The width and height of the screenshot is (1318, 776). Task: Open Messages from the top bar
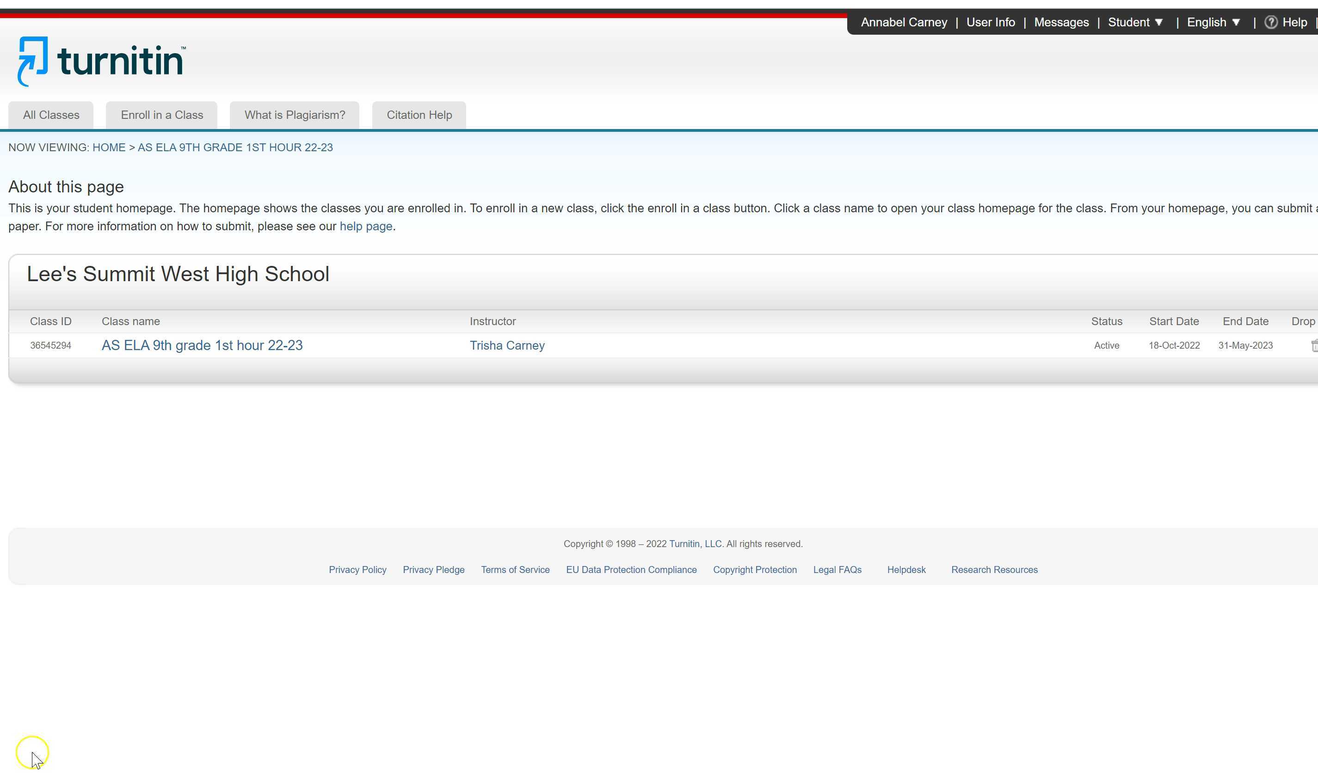pos(1061,22)
